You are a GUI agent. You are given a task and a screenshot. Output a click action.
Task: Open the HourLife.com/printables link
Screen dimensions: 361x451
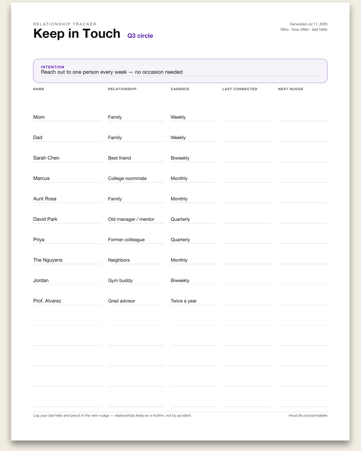[308, 416]
